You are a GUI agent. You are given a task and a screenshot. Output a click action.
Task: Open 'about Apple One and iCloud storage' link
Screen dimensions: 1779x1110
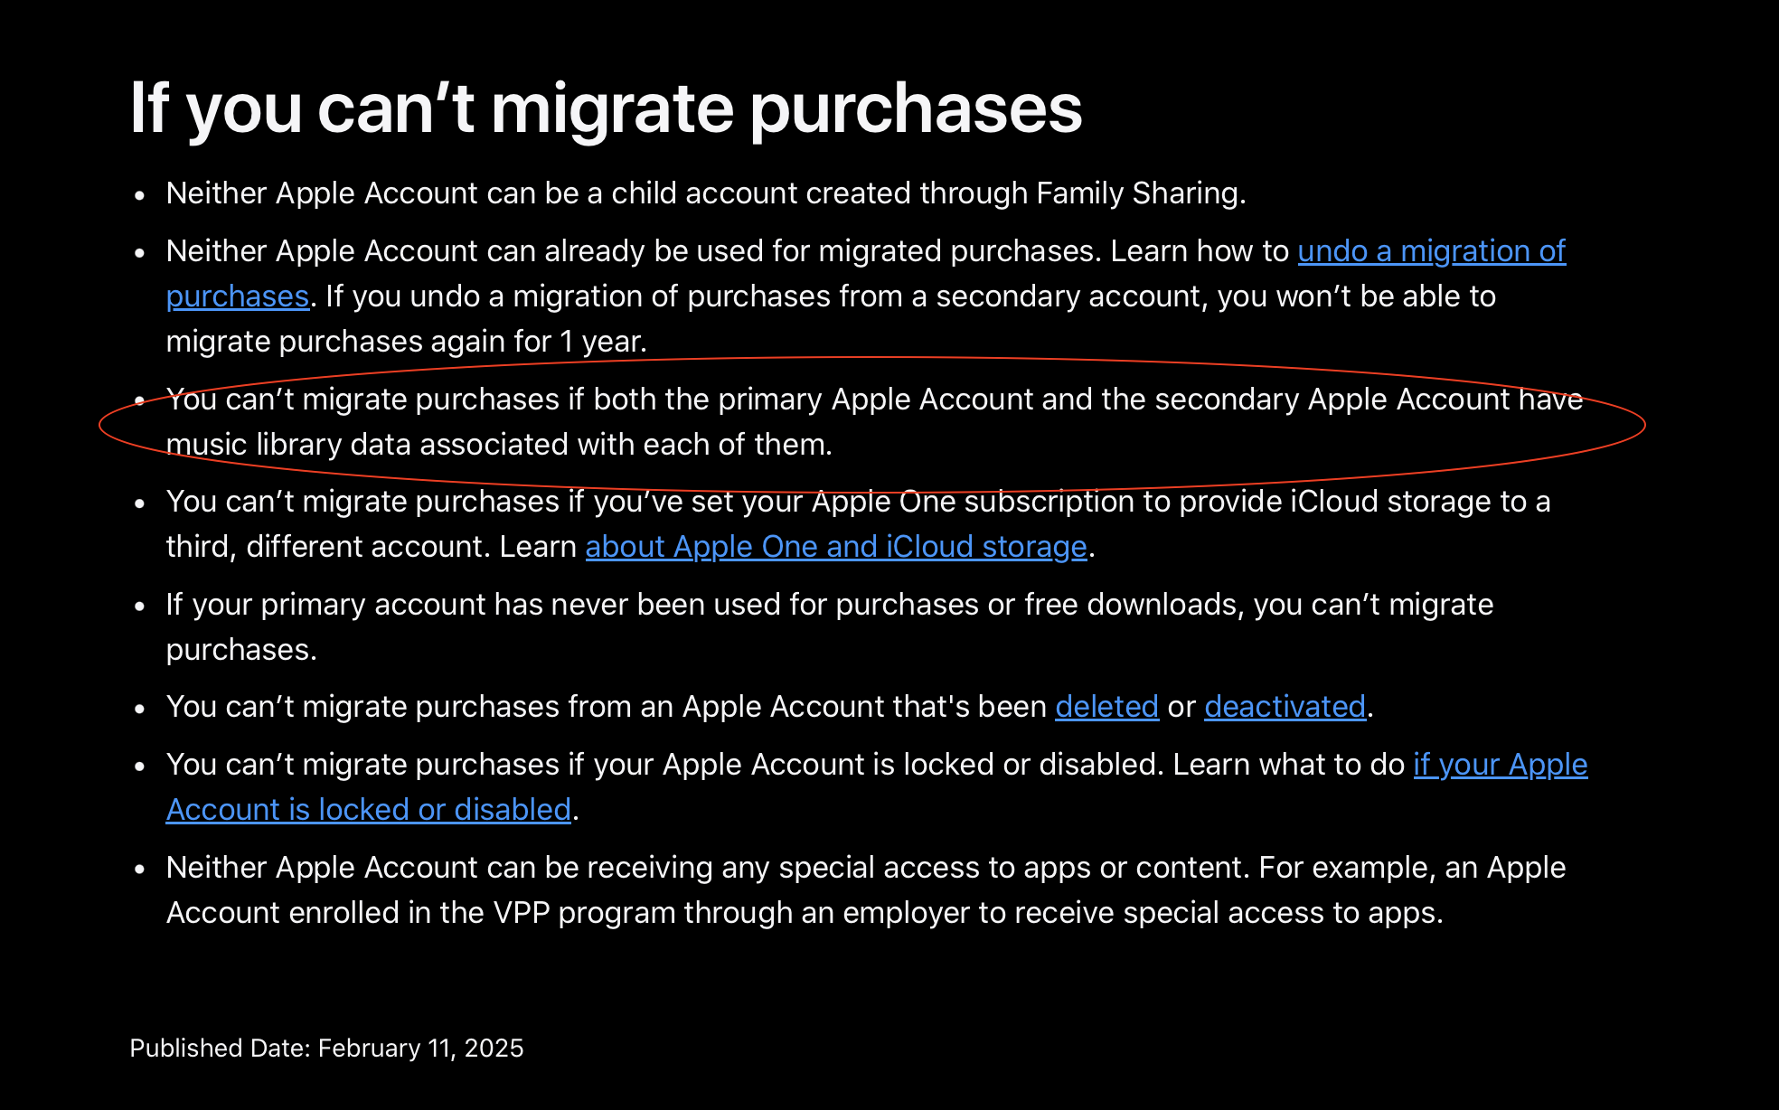835,547
